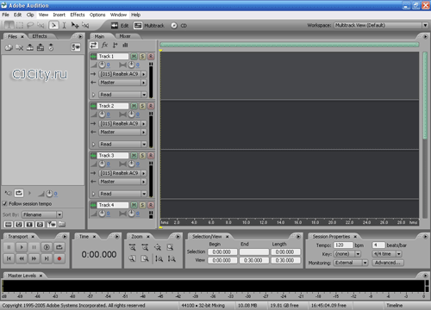Click the Rewind transport button
The width and height of the screenshot is (431, 310).
(x=22, y=258)
